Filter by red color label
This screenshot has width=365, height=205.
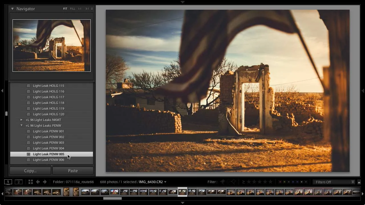tap(280, 182)
